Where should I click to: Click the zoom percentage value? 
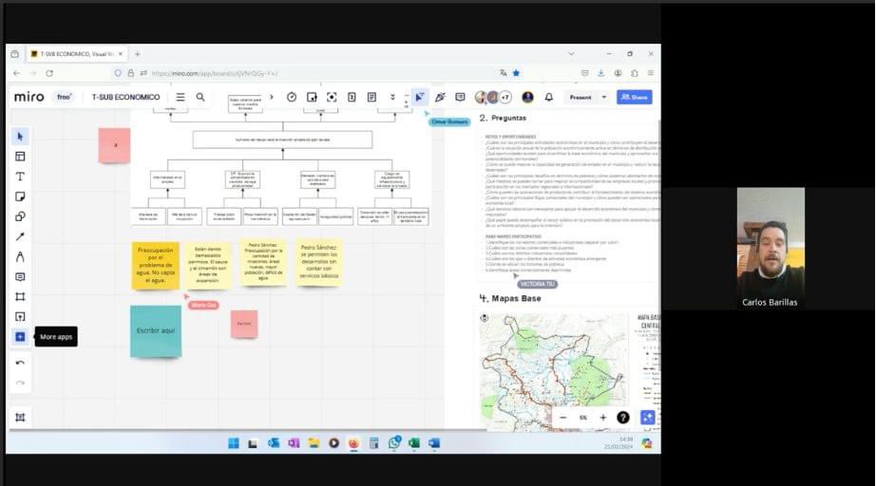coord(583,418)
